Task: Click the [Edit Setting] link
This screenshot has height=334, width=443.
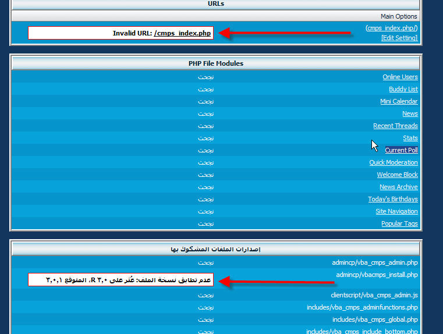Action: (399, 38)
